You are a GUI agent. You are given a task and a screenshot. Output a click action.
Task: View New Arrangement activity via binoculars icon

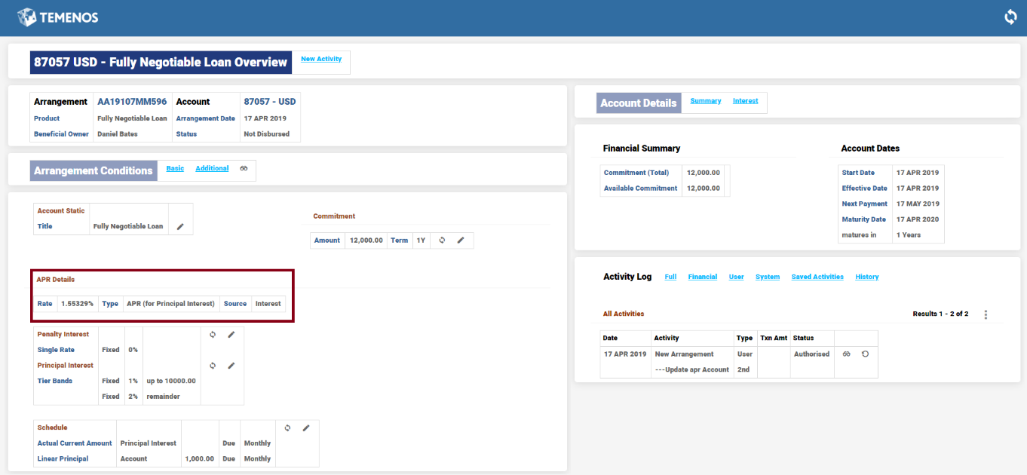pyautogui.click(x=847, y=354)
